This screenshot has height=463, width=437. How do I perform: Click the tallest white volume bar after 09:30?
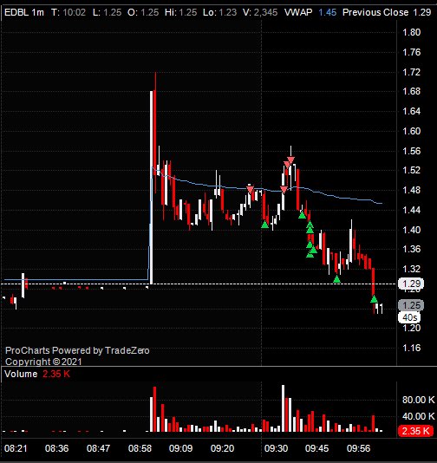[x=284, y=408]
